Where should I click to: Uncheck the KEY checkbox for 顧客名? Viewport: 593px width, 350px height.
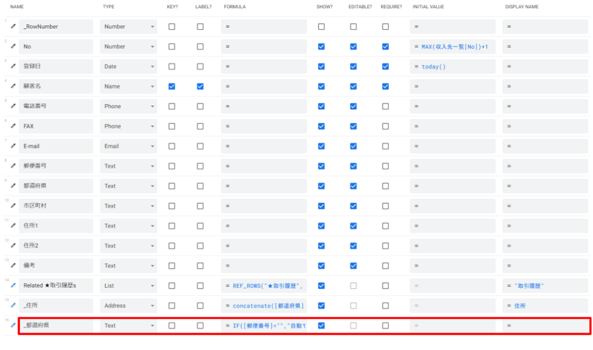click(x=172, y=87)
